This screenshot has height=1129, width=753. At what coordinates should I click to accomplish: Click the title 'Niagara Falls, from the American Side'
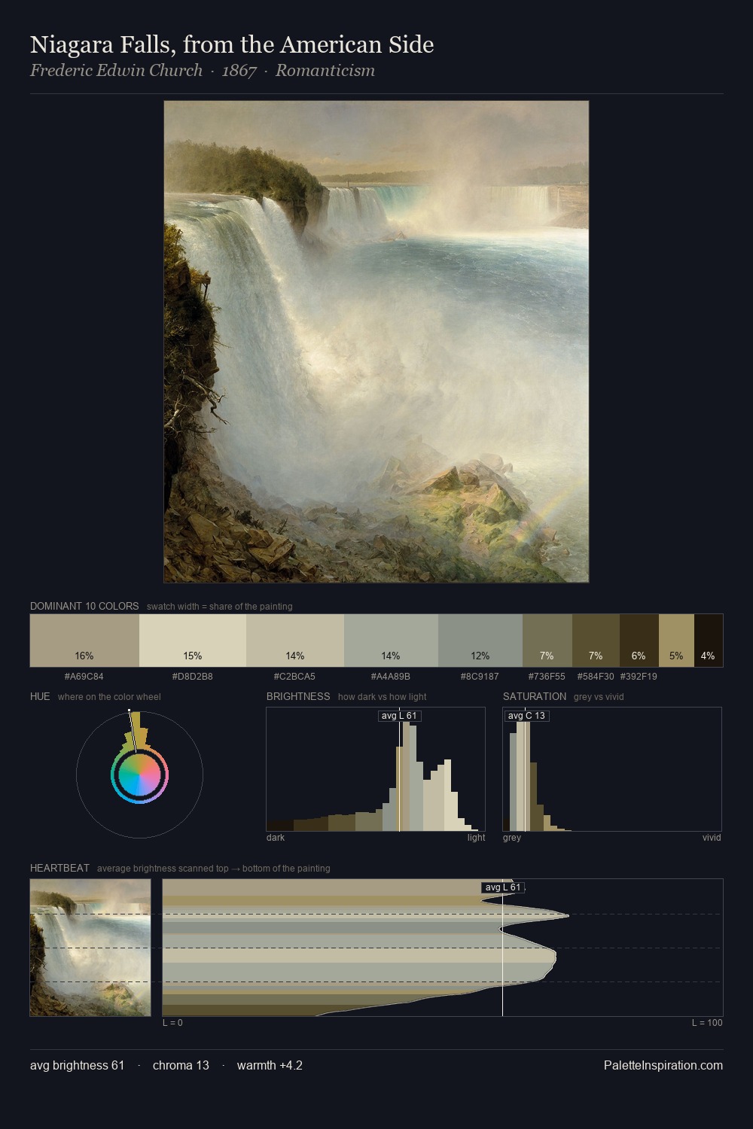click(232, 45)
